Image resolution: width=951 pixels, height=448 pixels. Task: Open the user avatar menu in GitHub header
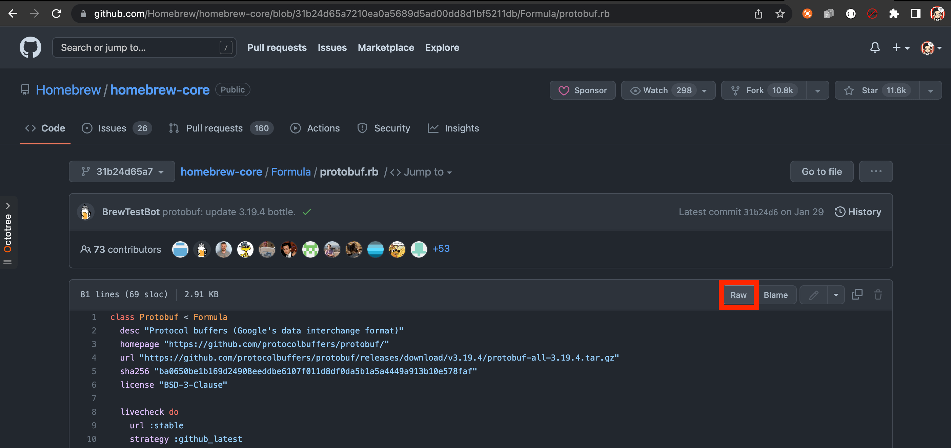[931, 47]
